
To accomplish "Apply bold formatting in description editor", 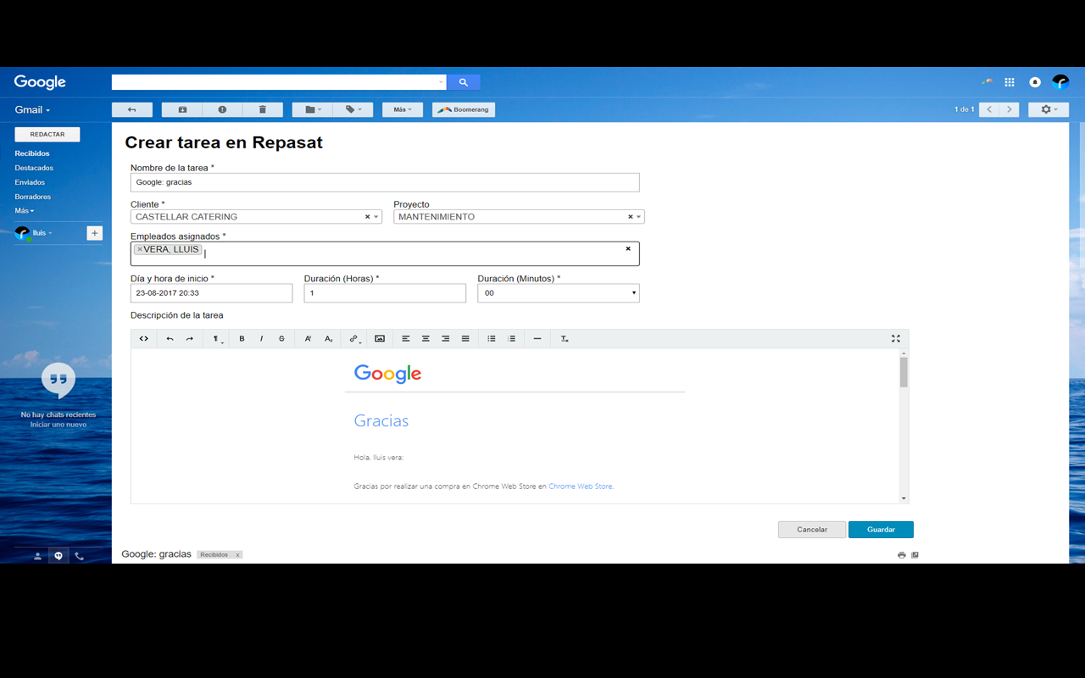I will coord(242,339).
